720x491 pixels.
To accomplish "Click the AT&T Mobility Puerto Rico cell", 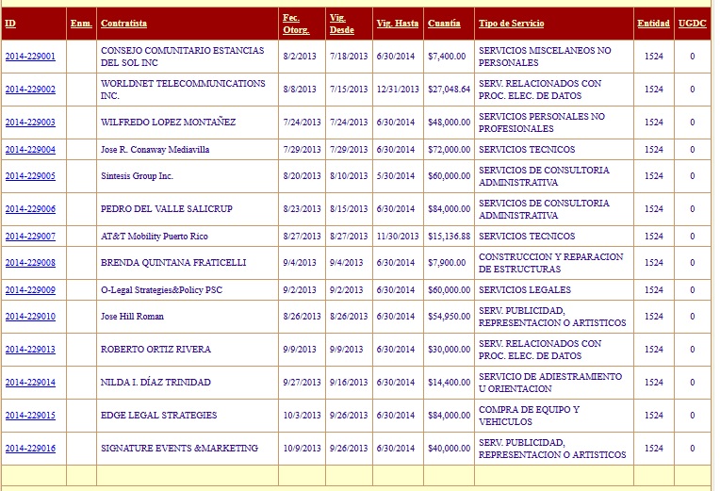I will click(x=155, y=237).
